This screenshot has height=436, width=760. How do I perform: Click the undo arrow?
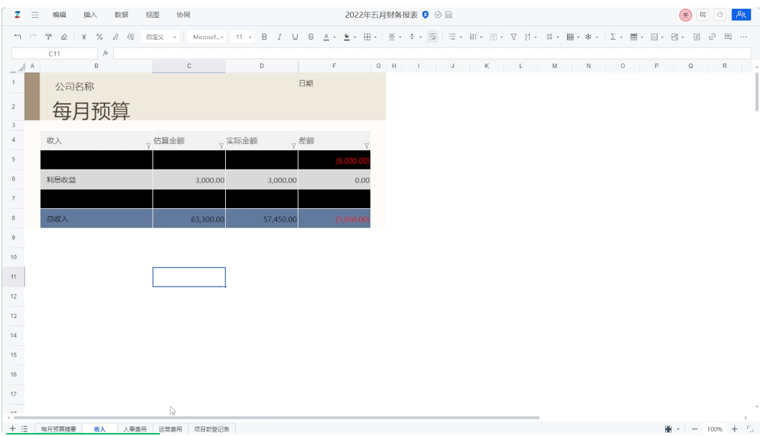[17, 37]
